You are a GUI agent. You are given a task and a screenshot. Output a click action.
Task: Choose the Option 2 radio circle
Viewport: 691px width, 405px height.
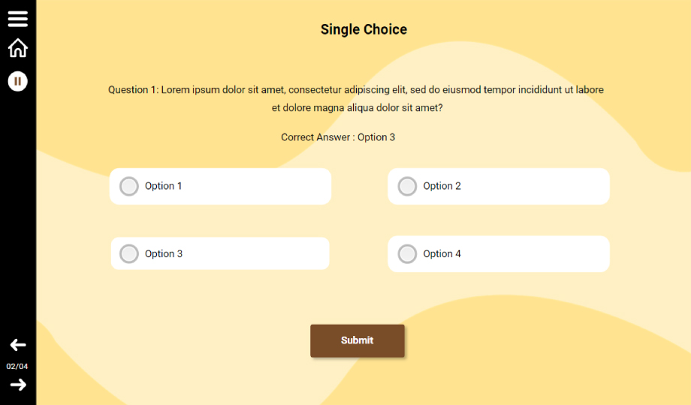[407, 186]
